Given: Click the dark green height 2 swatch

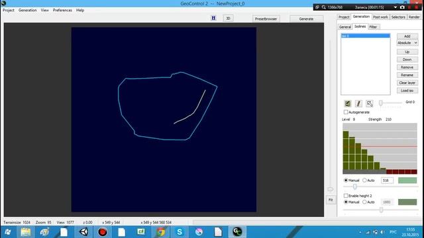Looking at the screenshot, I should (x=407, y=202).
